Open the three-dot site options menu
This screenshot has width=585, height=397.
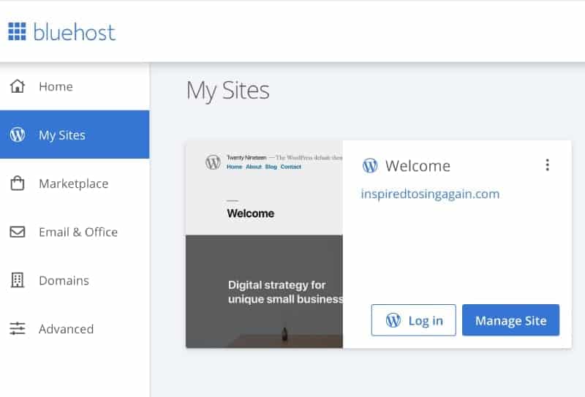pyautogui.click(x=547, y=165)
